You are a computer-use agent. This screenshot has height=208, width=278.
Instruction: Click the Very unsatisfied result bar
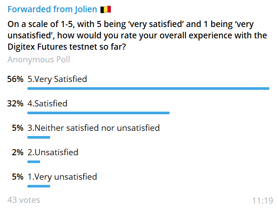[39, 186]
